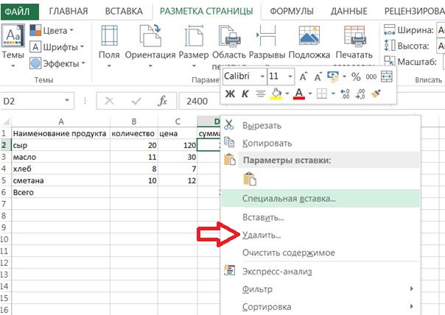Apply red font color A
Image resolution: width=445 pixels, height=315 pixels.
299,93
